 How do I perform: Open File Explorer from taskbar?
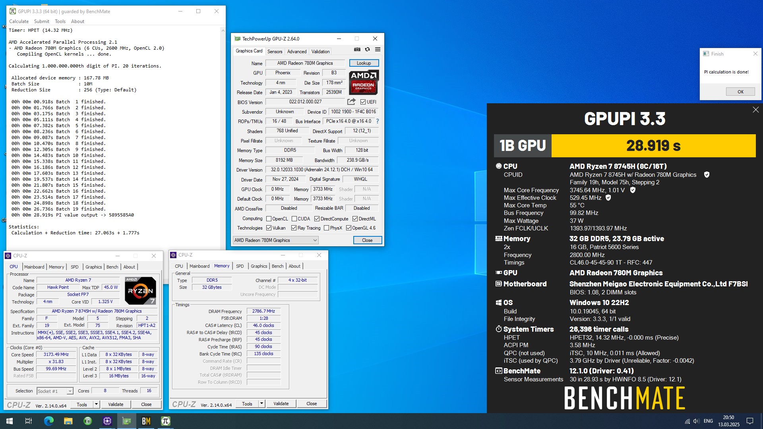68,421
